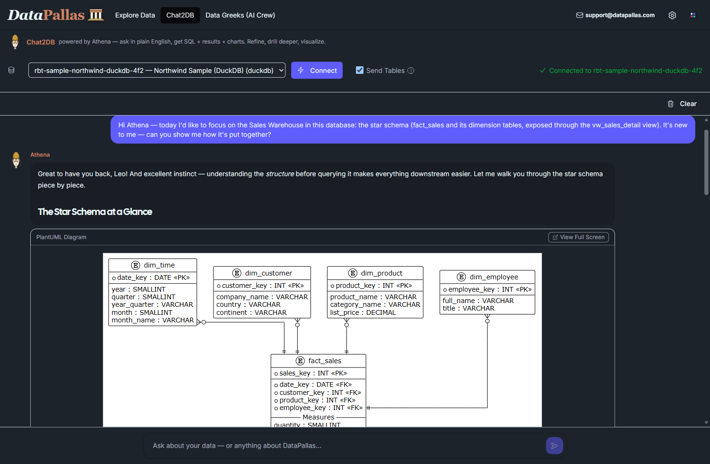Click the dim_employee entity icon

pos(461,277)
